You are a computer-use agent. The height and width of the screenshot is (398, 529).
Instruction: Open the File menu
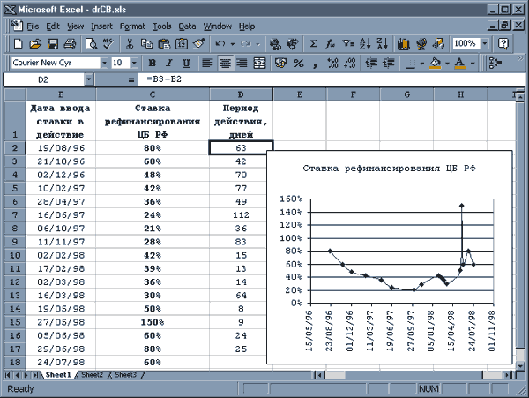(33, 26)
